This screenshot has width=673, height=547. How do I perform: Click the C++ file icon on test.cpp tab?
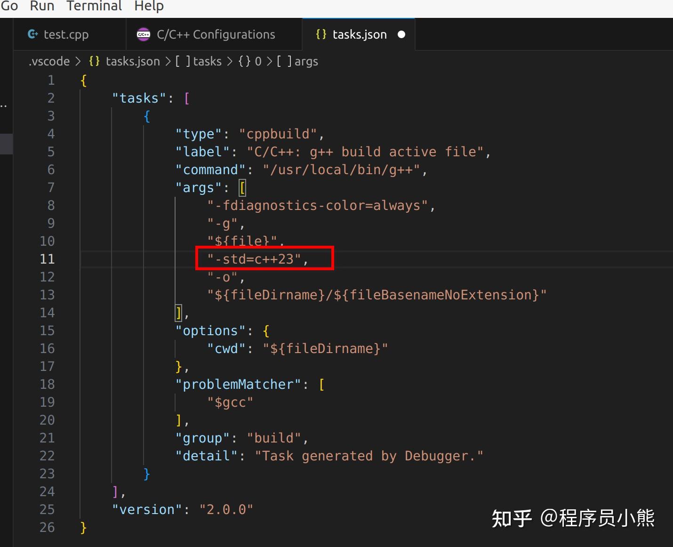point(33,34)
